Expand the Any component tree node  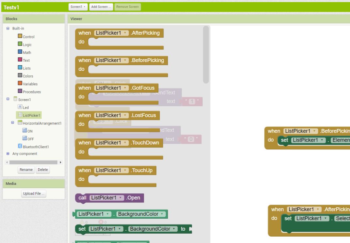8,154
